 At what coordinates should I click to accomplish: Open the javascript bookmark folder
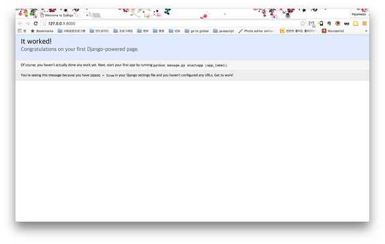[x=223, y=31]
